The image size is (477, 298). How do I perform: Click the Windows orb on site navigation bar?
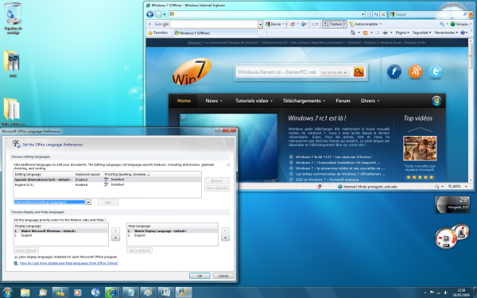point(436,101)
